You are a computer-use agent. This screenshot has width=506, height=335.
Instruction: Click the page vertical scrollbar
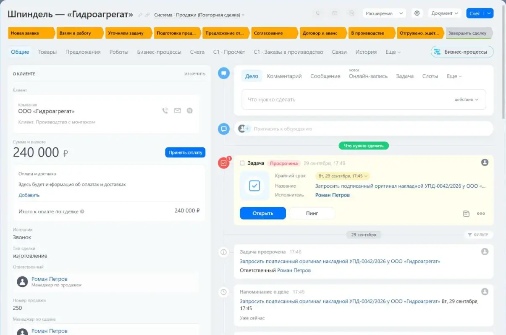[503, 63]
